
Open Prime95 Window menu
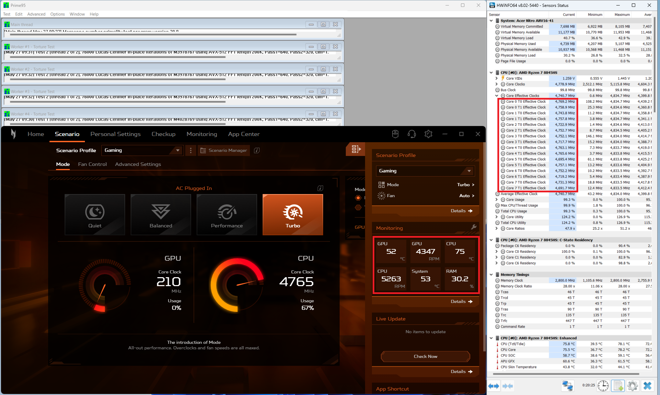(x=77, y=14)
